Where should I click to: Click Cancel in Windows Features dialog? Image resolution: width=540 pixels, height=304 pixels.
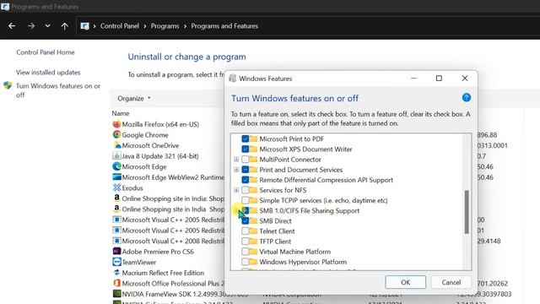coord(451,282)
